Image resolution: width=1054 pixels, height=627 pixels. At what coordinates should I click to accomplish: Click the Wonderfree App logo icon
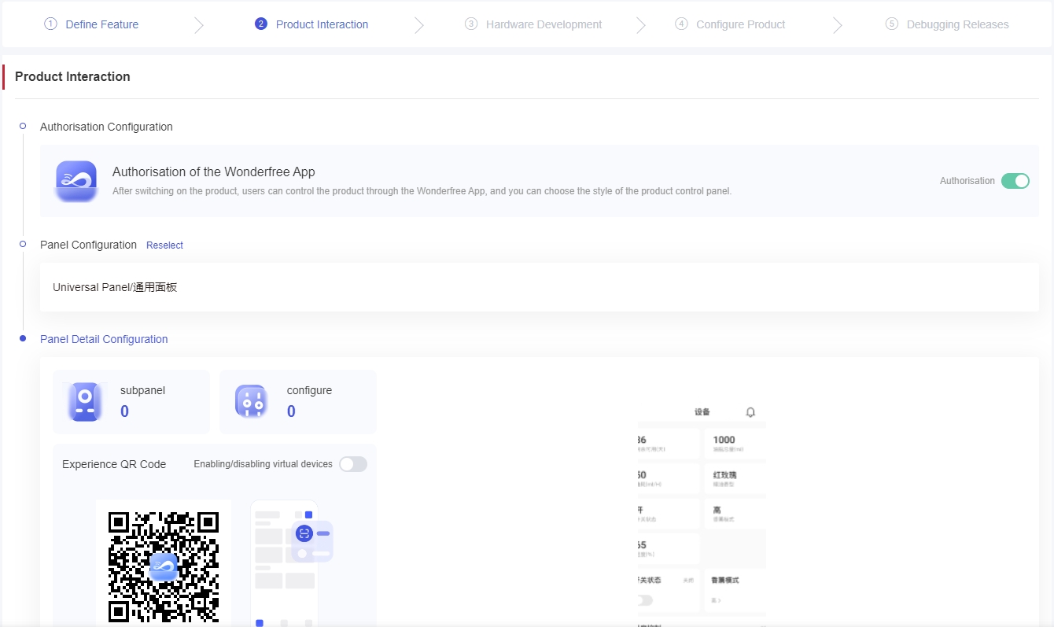76,181
